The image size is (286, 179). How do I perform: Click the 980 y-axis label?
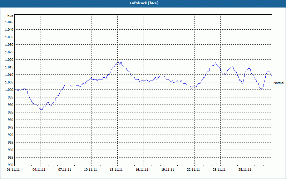[11, 120]
